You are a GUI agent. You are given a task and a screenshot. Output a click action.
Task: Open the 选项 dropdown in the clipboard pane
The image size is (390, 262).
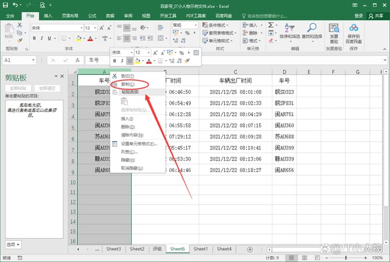click(13, 244)
